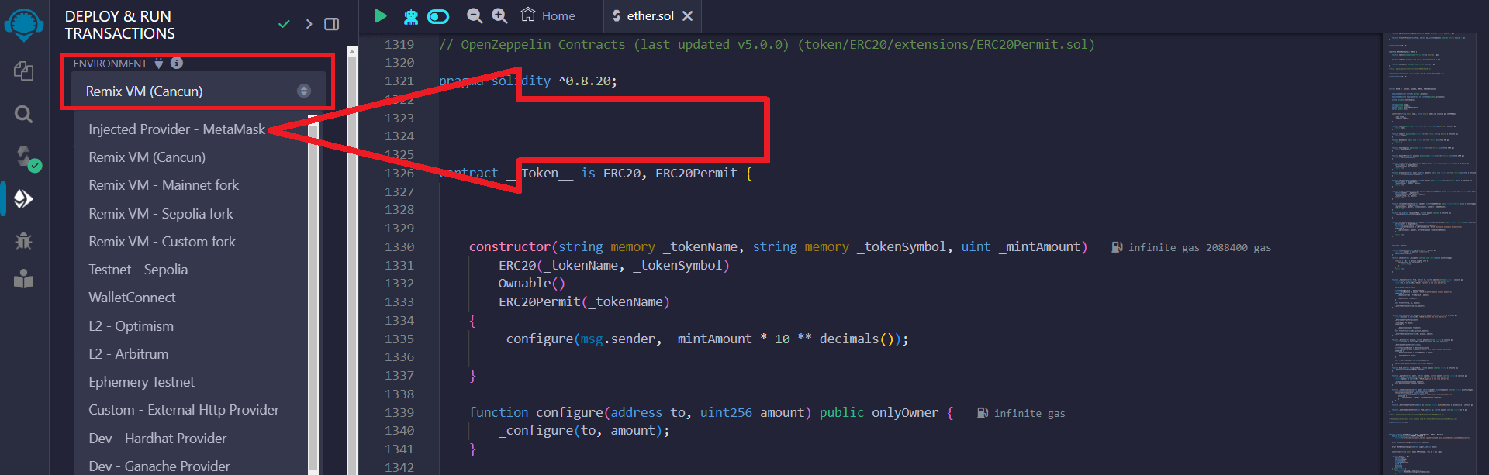Click the plug icon next to ENVIRONMENT

[x=159, y=63]
